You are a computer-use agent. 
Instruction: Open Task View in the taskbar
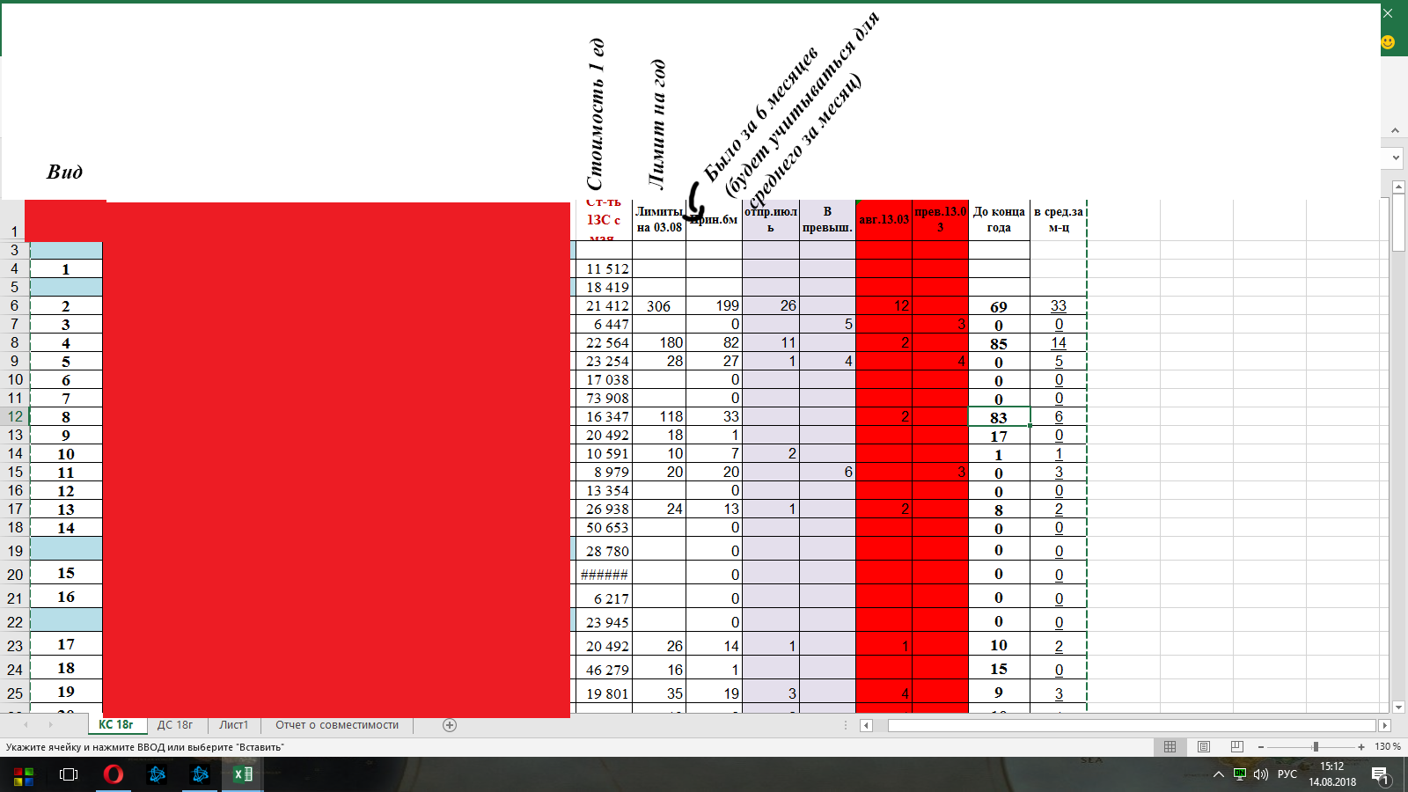click(68, 775)
